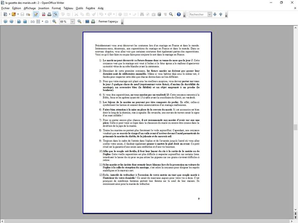
Task: Open the Format menu
Action: (56, 8)
